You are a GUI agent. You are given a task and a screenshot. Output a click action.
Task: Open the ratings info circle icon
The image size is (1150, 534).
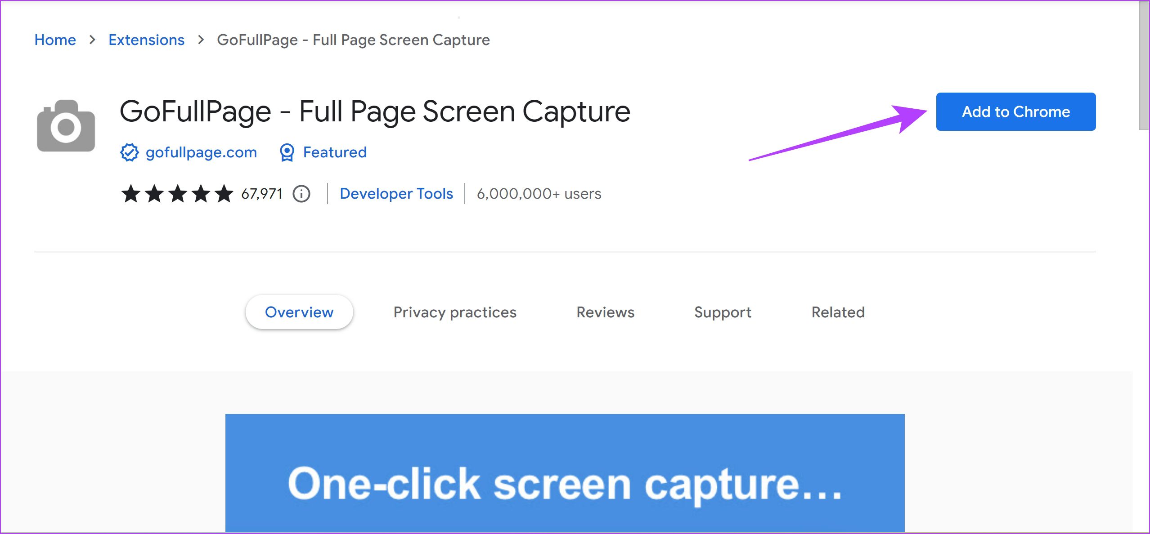[x=301, y=194]
